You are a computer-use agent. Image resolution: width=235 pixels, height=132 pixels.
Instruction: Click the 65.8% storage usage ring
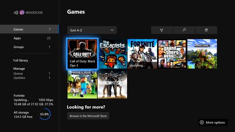[x=45, y=114]
